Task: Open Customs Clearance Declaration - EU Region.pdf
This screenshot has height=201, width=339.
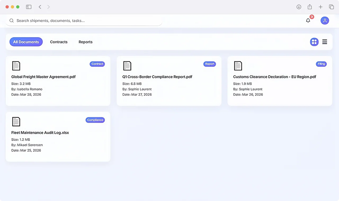Action: (x=275, y=77)
